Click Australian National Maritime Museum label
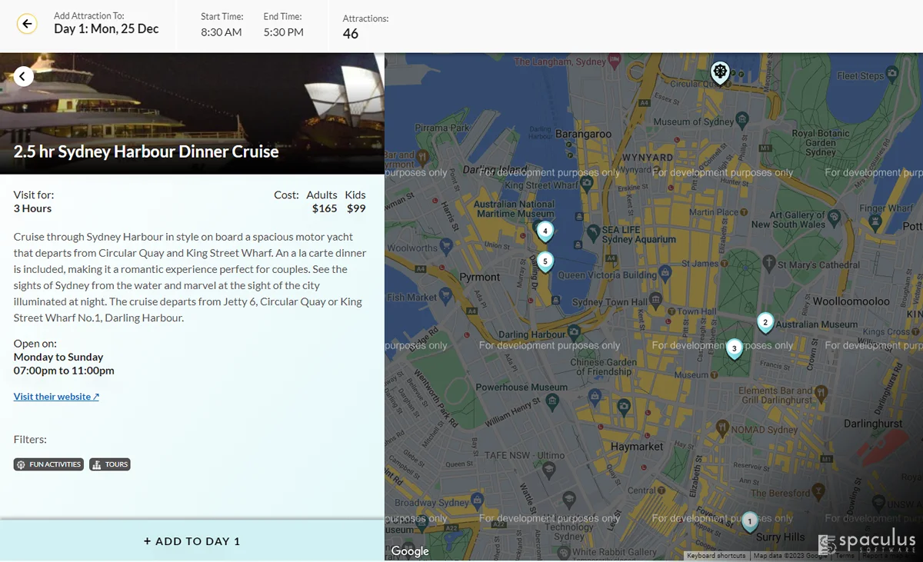 click(514, 209)
